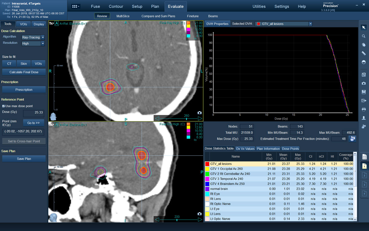Switch to the Finetune tab

[193, 16]
